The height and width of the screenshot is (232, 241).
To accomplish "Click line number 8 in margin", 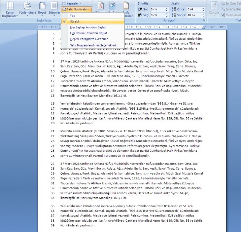I will tap(53, 61).
